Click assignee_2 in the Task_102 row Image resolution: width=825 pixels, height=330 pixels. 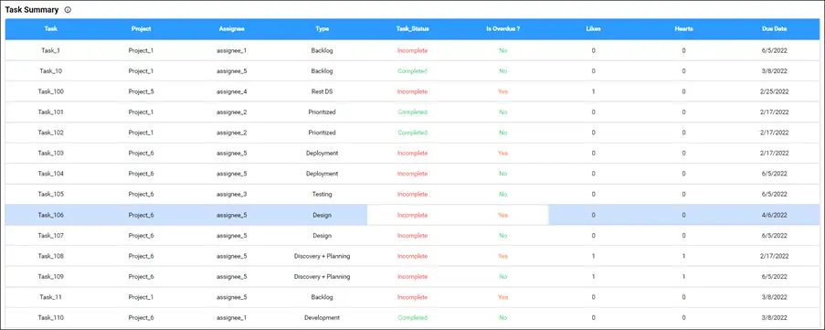(231, 133)
